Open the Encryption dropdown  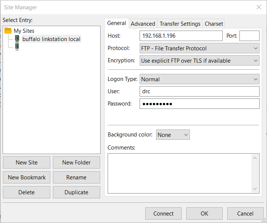[x=199, y=60]
